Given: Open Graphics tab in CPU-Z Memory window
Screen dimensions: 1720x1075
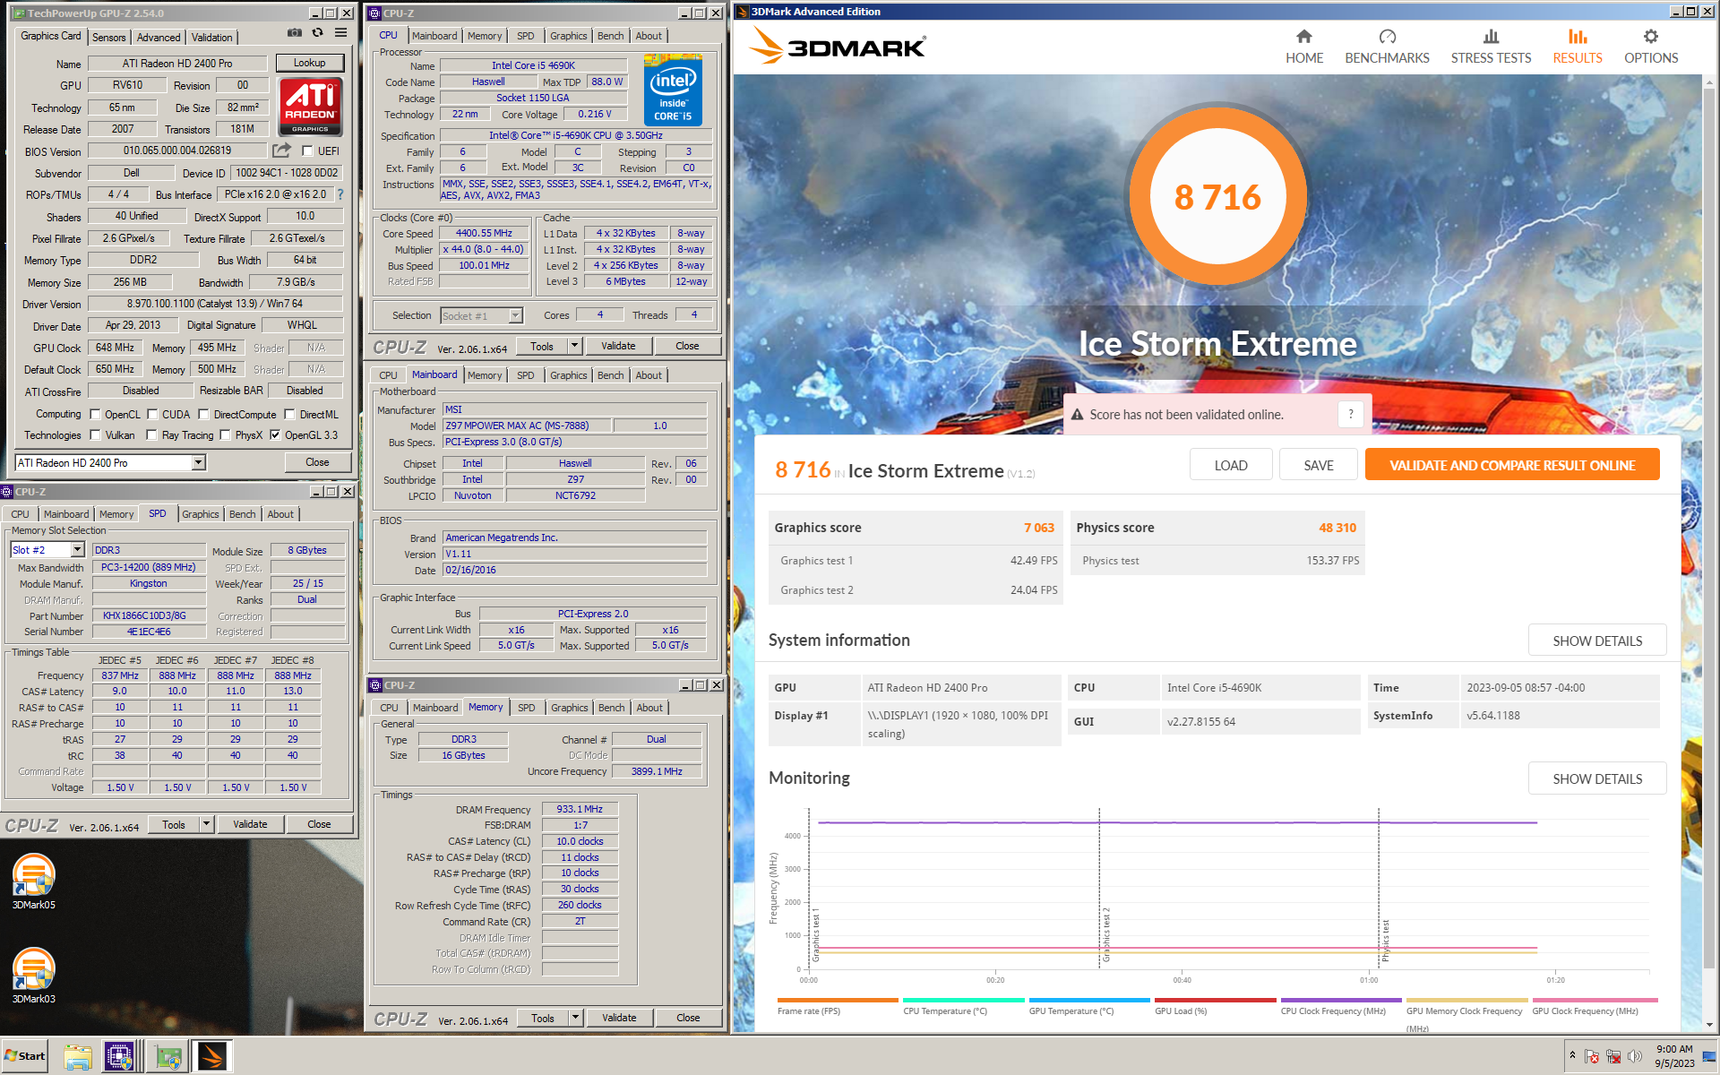Looking at the screenshot, I should [x=570, y=708].
